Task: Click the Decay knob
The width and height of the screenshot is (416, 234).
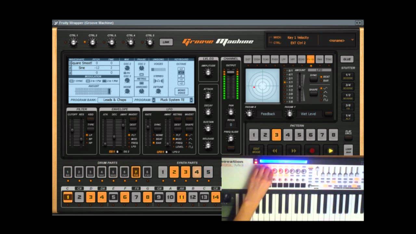Action: click(x=208, y=112)
